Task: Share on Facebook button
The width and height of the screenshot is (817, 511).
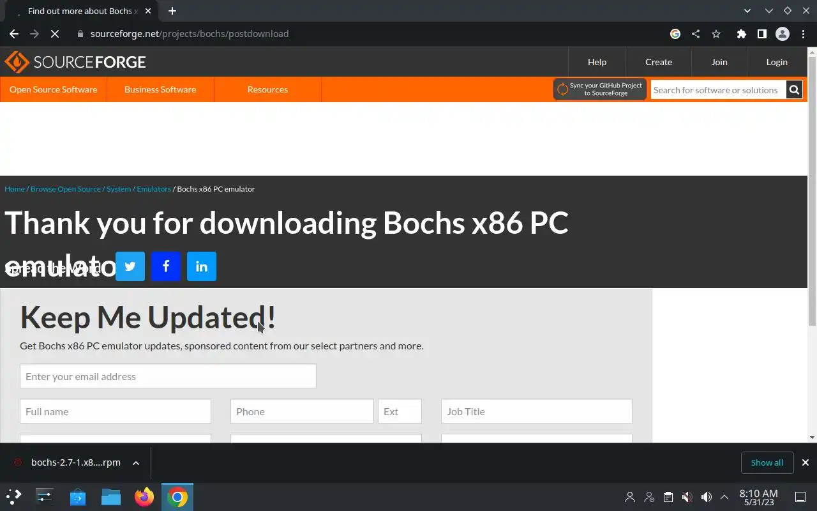Action: pos(166,266)
